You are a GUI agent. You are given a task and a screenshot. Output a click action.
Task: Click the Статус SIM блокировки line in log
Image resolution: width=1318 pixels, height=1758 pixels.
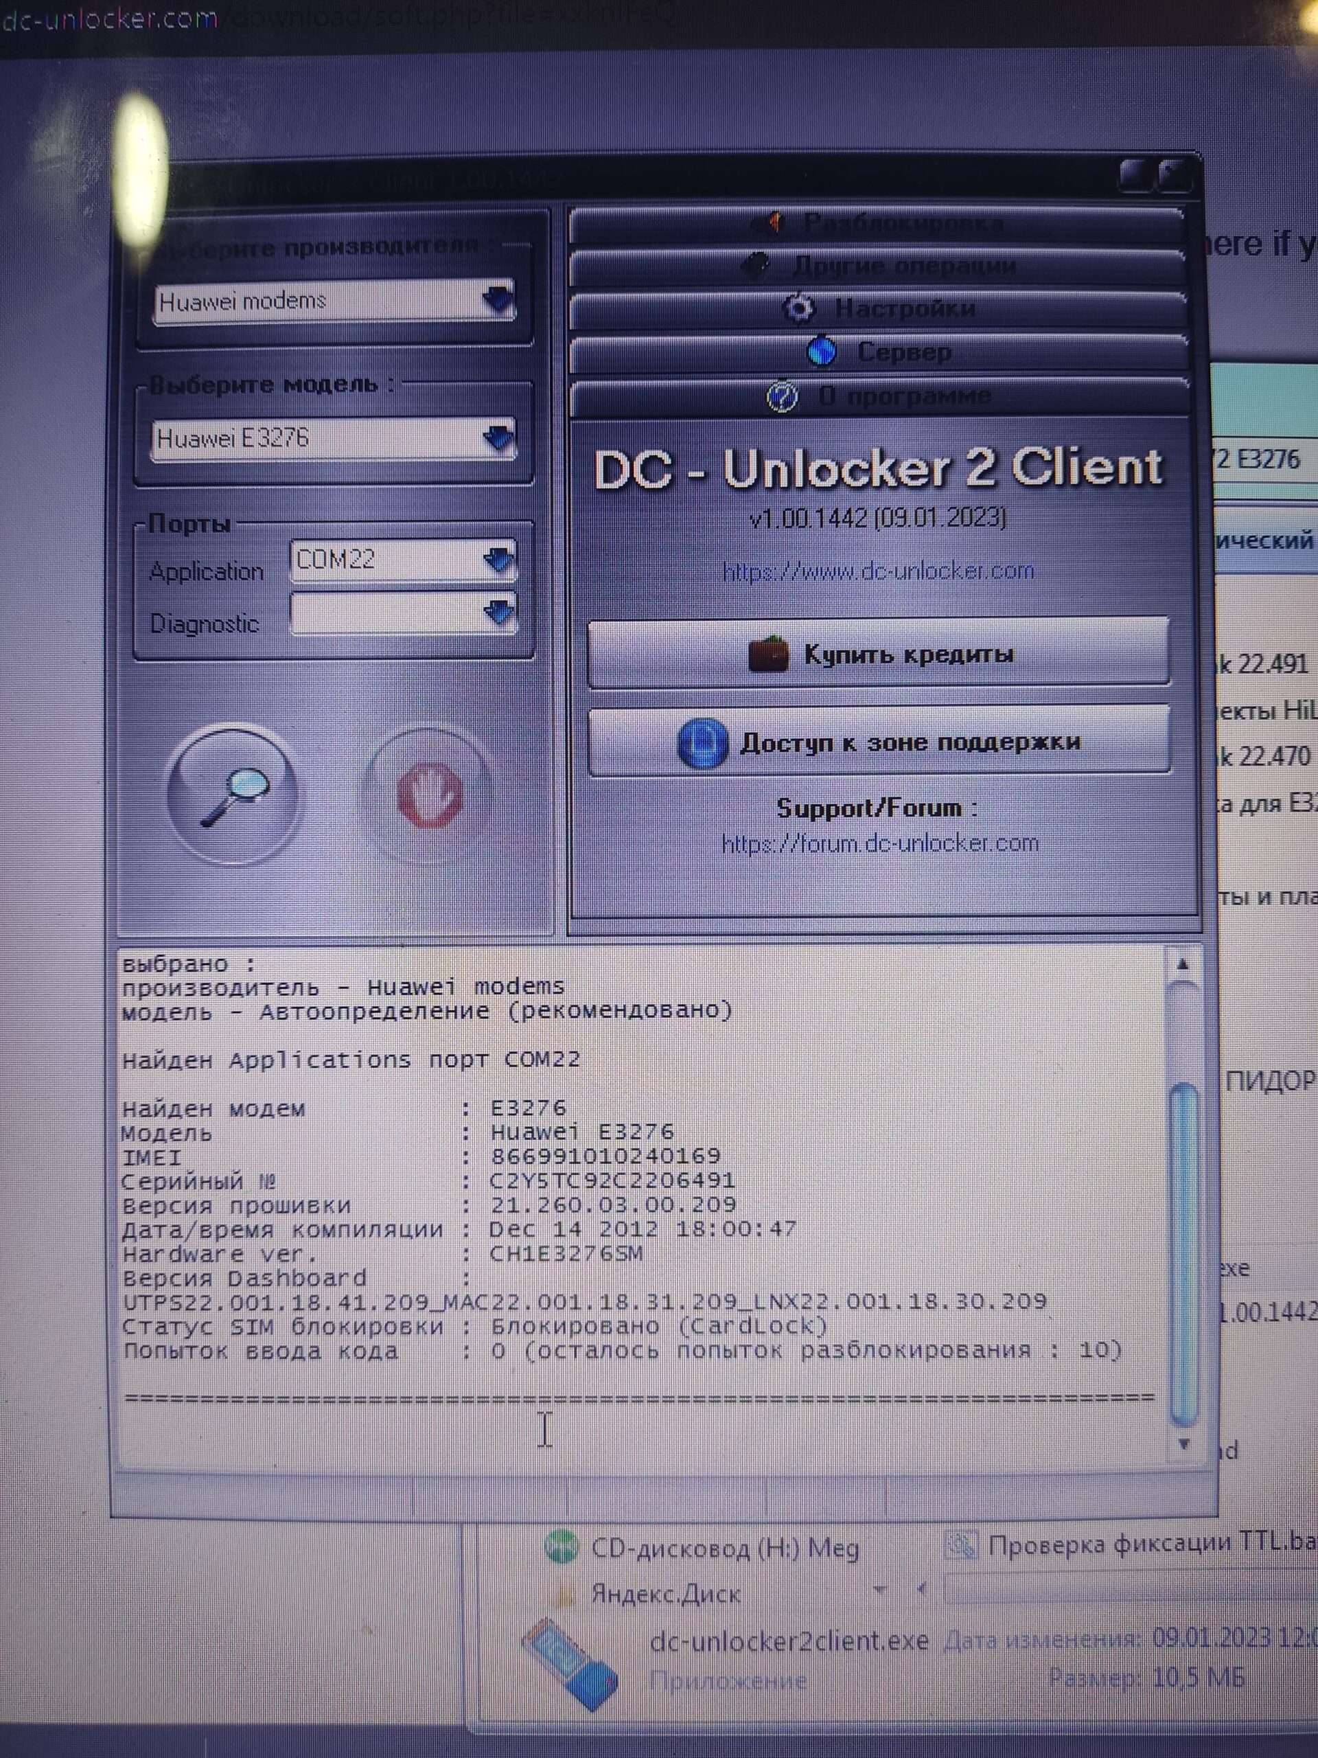click(x=475, y=1325)
